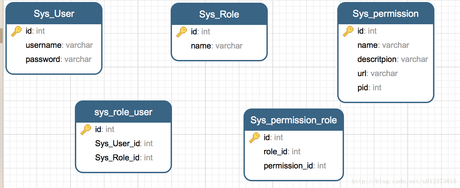Click the descritpion field in Sys_permission
Viewport: 460px width, 188px height.
pos(393,59)
